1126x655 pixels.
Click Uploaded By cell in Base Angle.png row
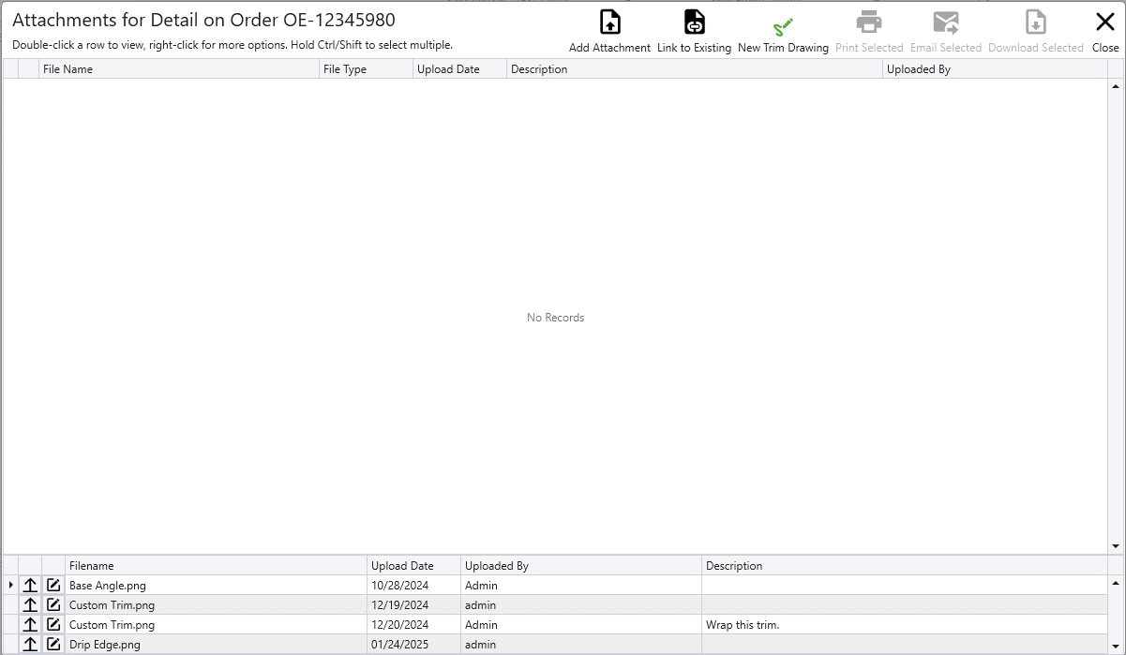(581, 586)
